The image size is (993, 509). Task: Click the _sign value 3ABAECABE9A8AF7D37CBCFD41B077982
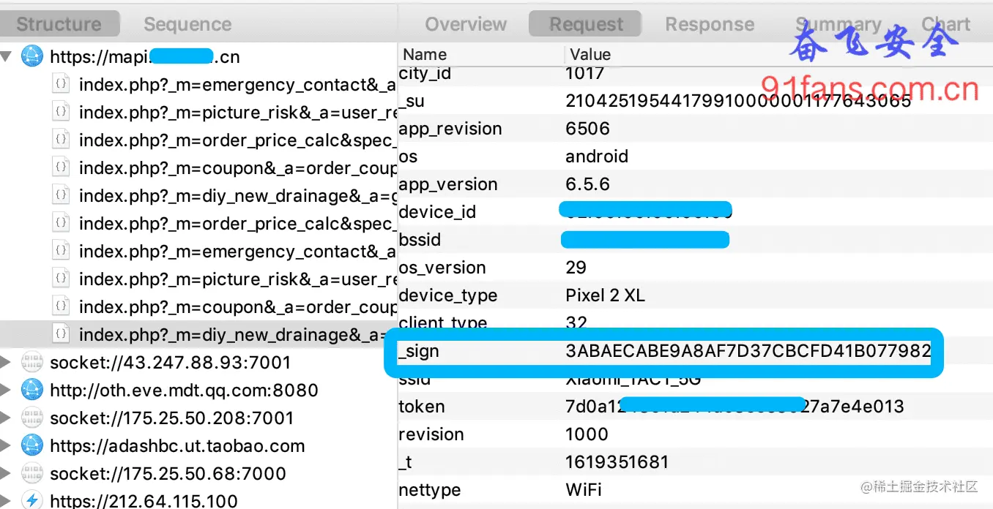tap(748, 351)
